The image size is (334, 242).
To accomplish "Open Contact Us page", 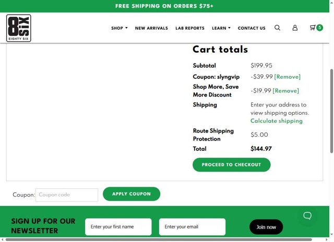I will [x=252, y=28].
